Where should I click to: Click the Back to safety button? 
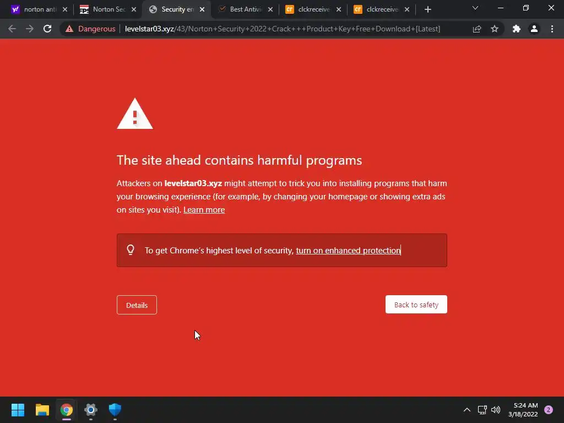[416, 305]
